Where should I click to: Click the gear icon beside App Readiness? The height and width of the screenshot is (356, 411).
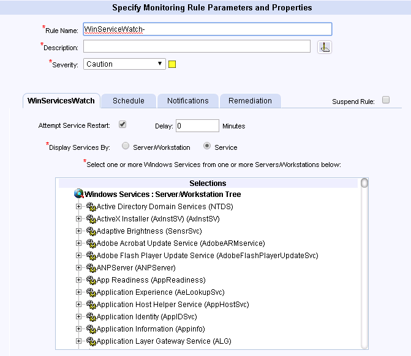(x=91, y=280)
